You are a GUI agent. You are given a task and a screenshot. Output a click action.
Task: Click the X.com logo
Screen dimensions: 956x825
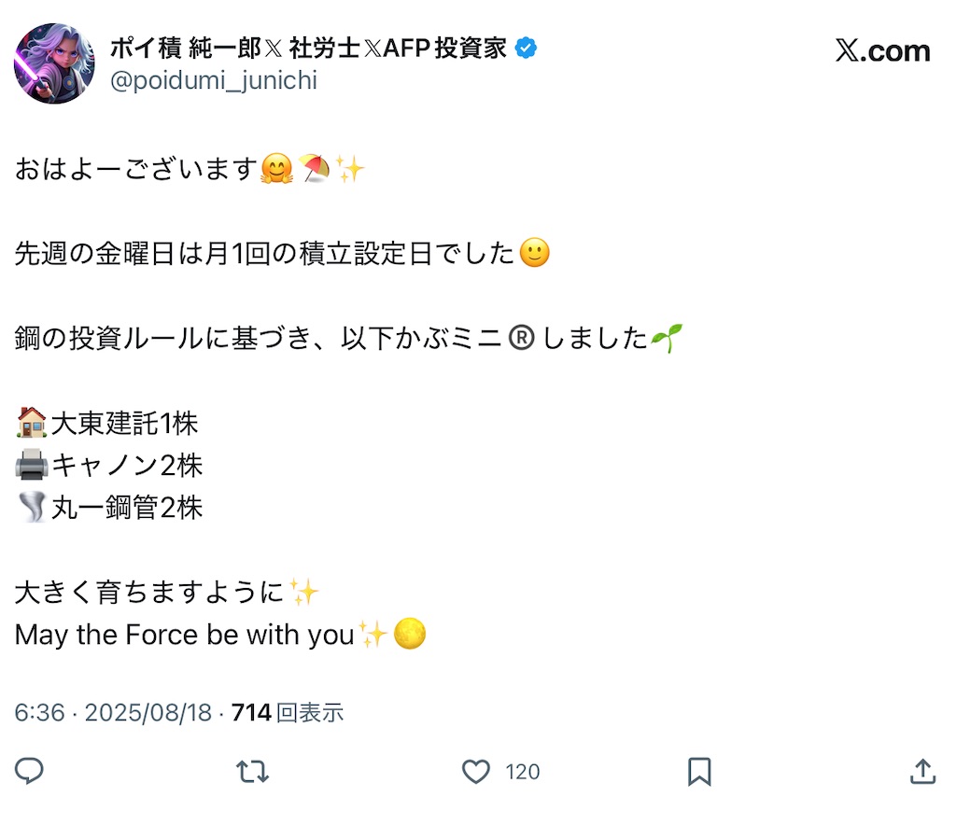882,51
